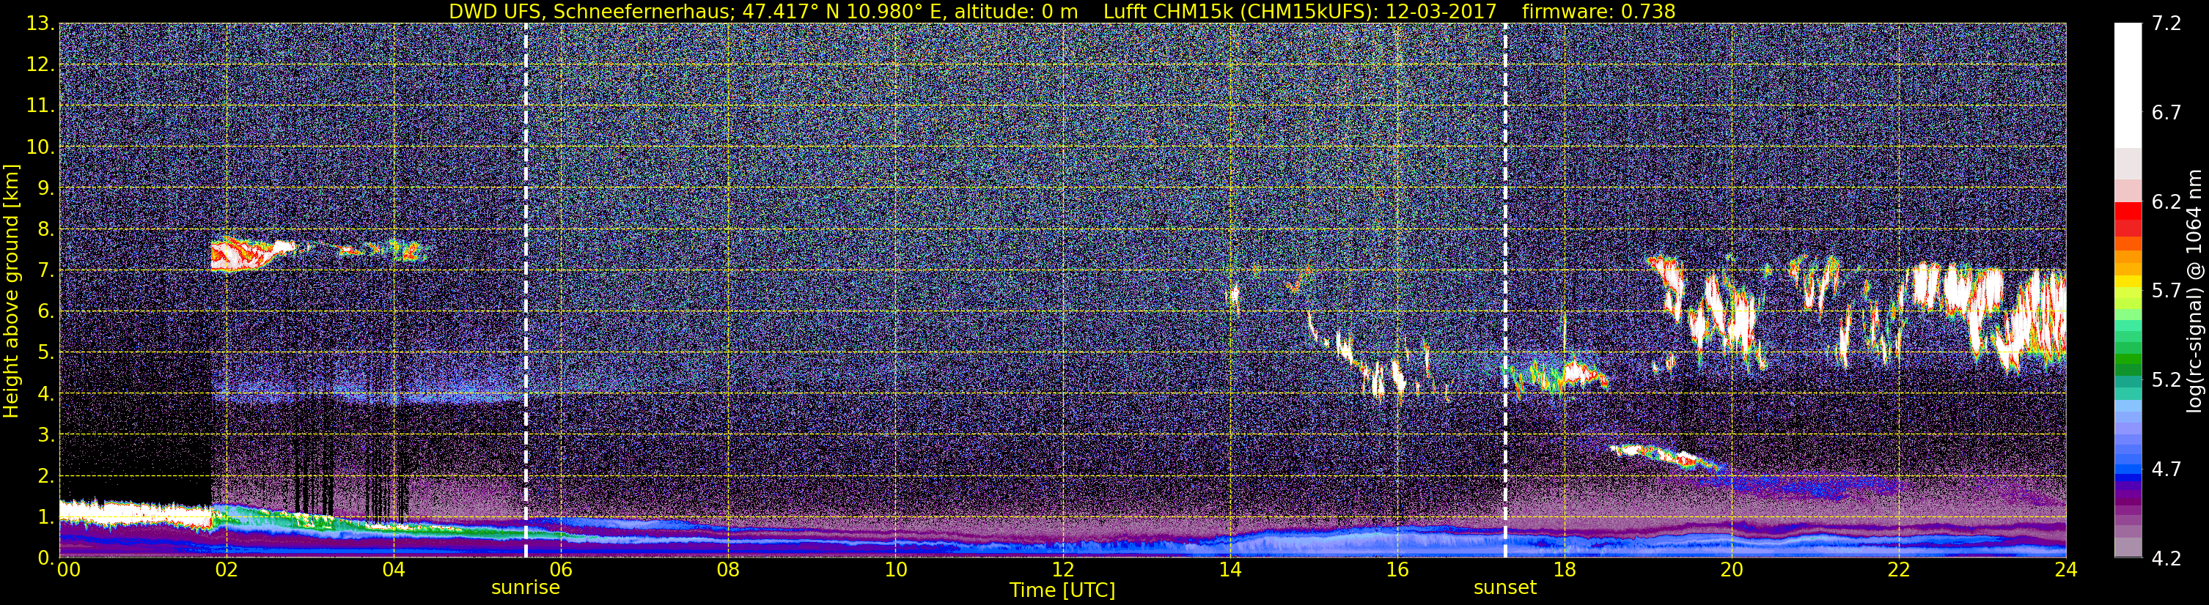
Task: Pick the white top section of the colorbar
Action: click(2128, 86)
